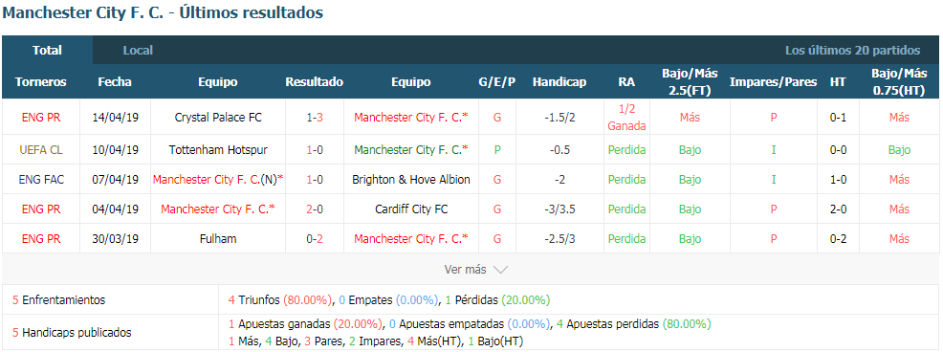Click ENG FAC tournament label

40,179
